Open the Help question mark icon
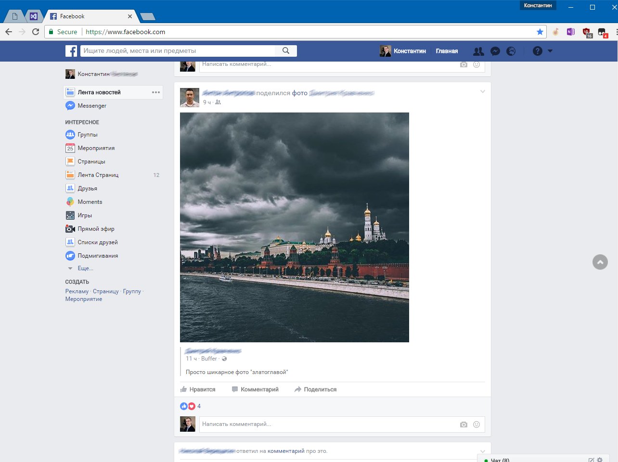 point(538,50)
